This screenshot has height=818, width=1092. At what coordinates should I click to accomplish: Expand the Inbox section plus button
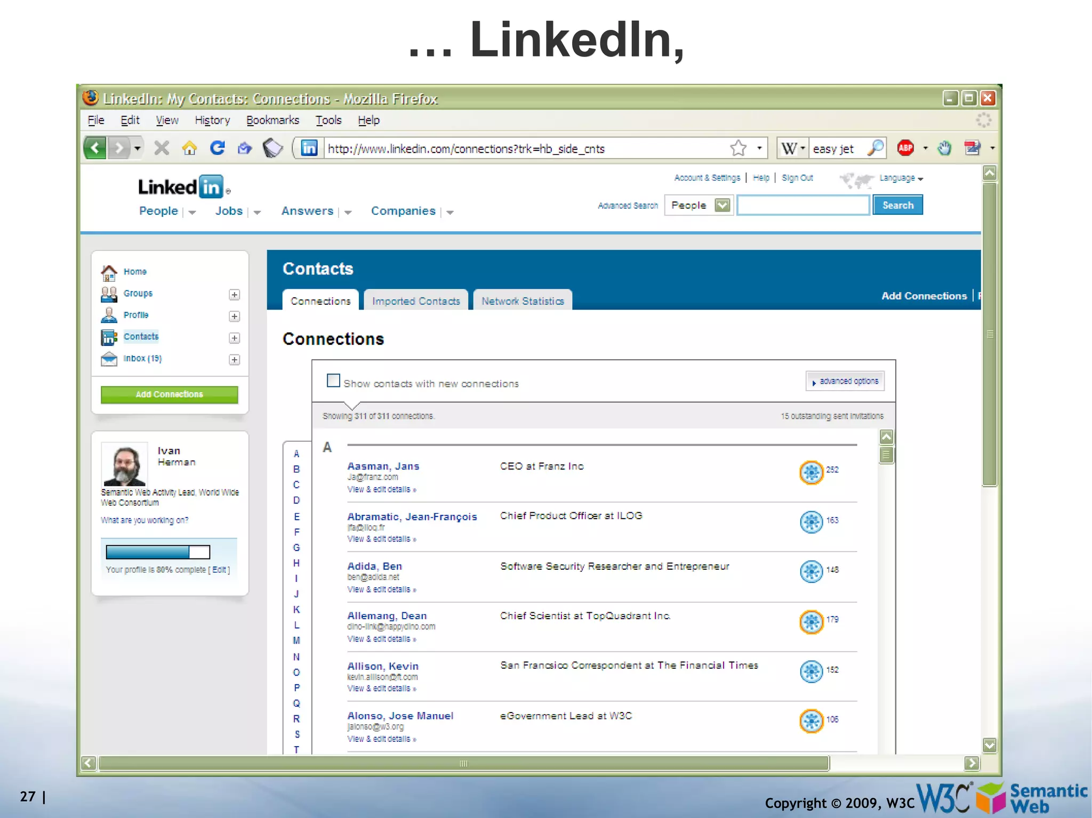[x=234, y=360]
